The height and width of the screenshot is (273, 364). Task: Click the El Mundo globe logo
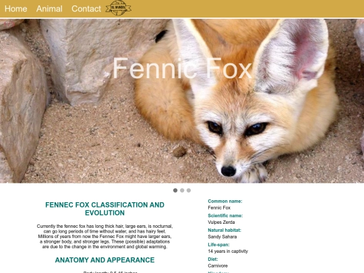(x=119, y=8)
